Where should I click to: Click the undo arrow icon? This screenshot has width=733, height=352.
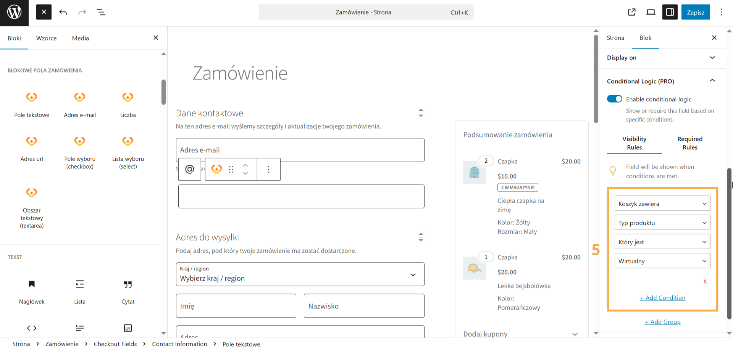(x=63, y=12)
